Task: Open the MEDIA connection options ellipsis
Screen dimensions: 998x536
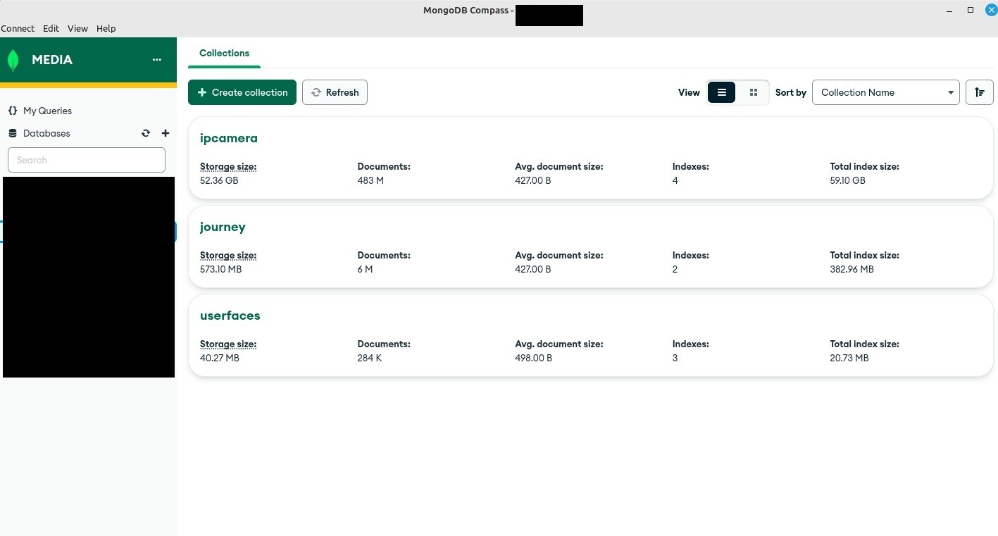Action: tap(157, 60)
